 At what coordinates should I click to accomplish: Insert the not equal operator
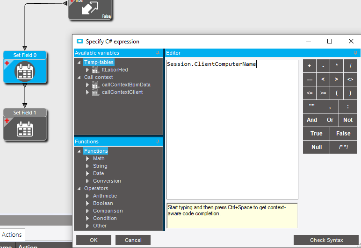[350, 79]
